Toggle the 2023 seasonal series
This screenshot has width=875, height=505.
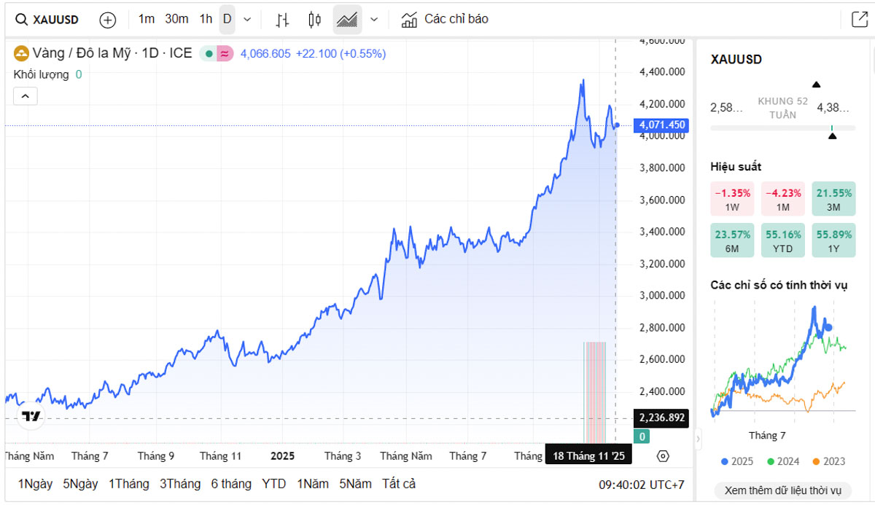coord(828,461)
